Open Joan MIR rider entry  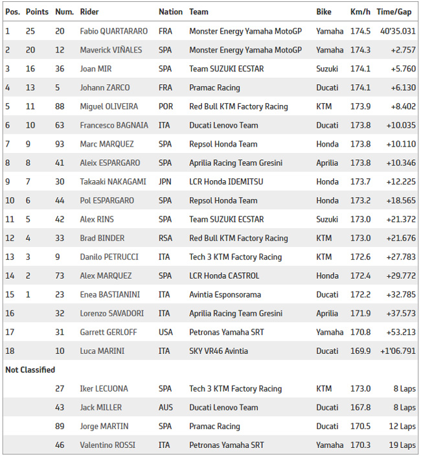pos(96,69)
